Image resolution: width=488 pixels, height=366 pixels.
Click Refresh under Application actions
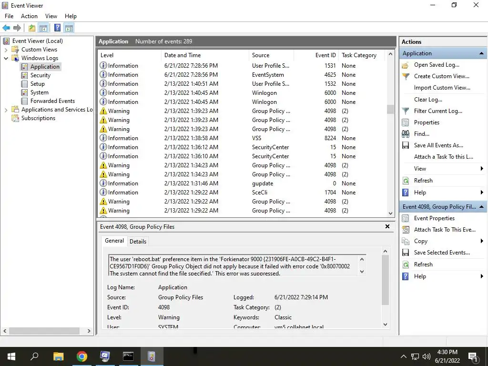pos(423,181)
